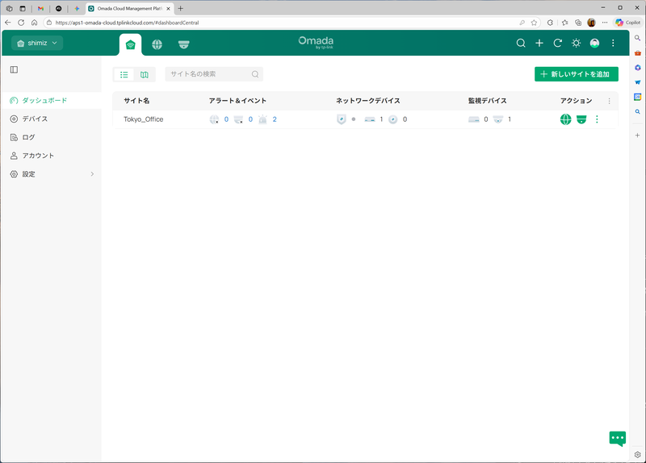Open Tokyo_Office row more actions menu
Image resolution: width=646 pixels, height=463 pixels.
pyautogui.click(x=597, y=119)
